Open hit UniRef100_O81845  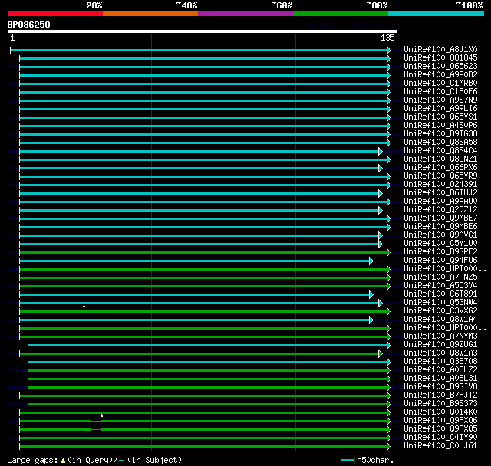click(440, 57)
